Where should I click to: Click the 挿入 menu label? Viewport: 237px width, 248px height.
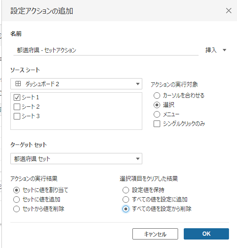pos(211,50)
